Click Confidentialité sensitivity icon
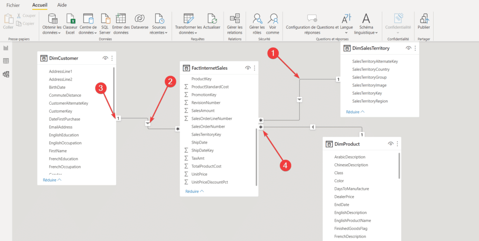 tap(398, 19)
